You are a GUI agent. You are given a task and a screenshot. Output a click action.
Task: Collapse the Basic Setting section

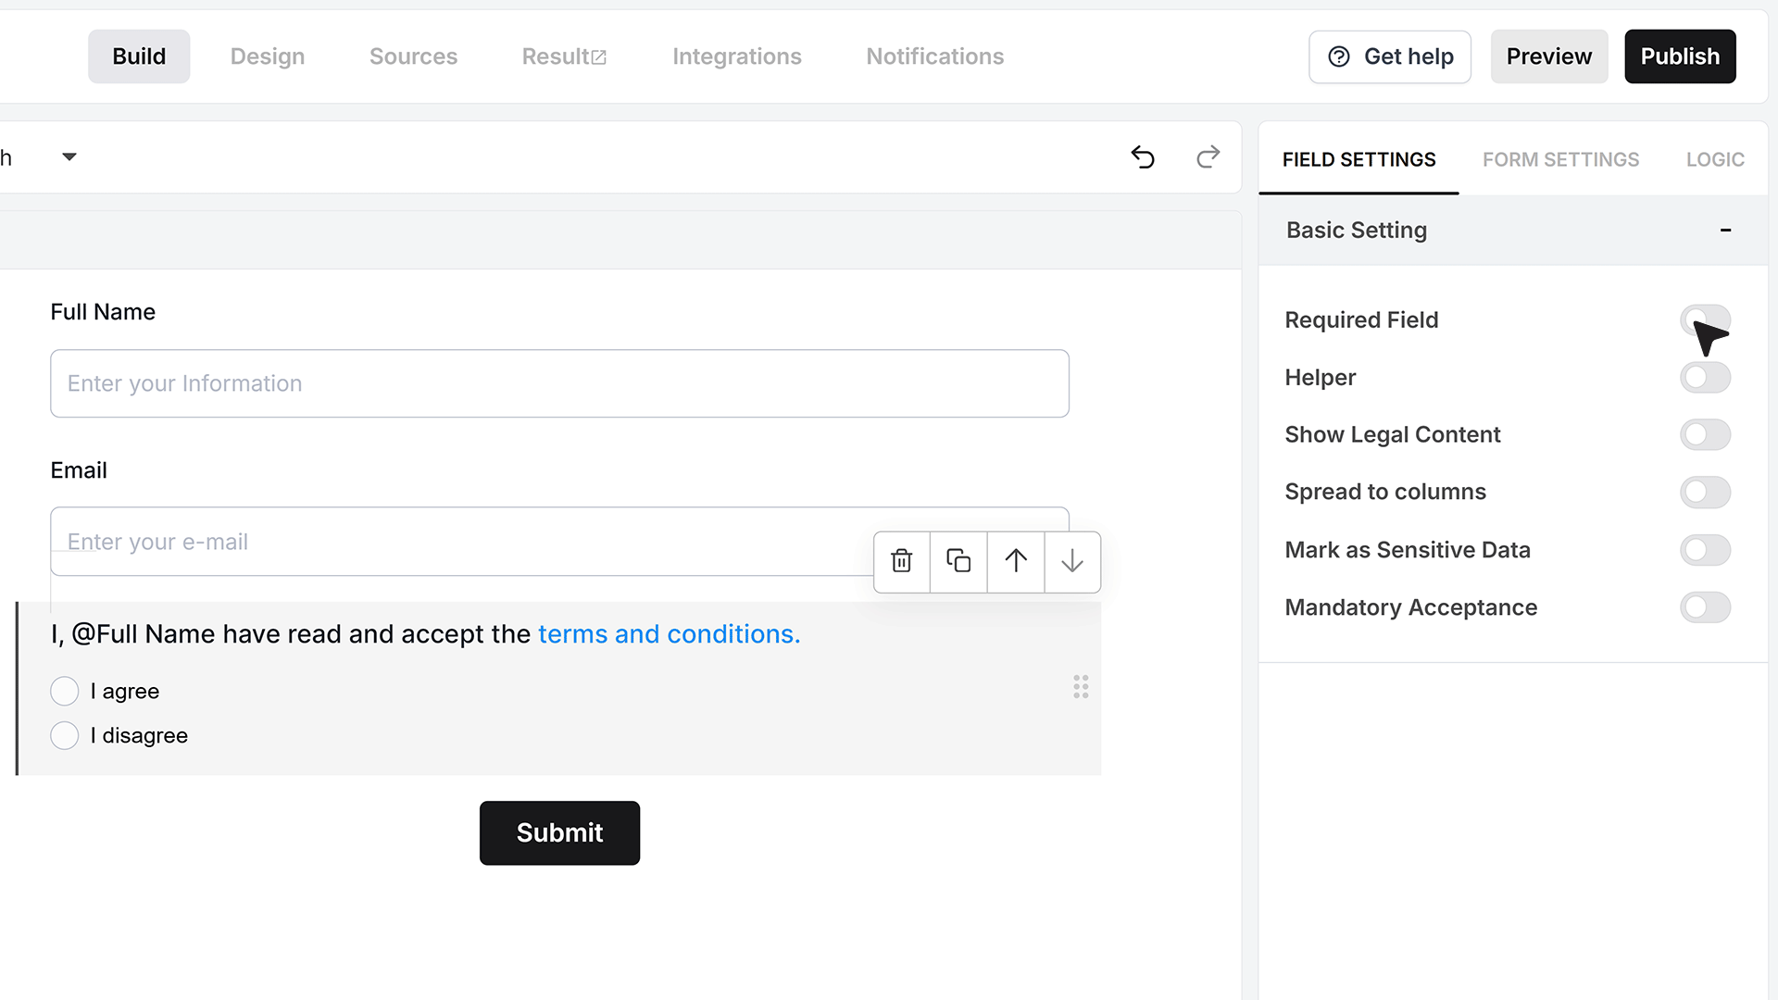coord(1725,230)
